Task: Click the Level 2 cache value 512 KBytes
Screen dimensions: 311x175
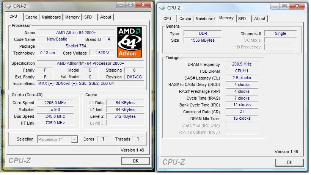Action: click(x=125, y=116)
